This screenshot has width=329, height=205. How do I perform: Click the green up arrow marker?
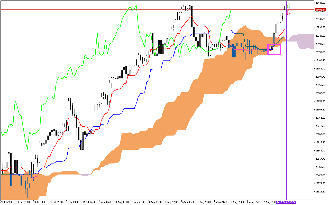point(289,5)
